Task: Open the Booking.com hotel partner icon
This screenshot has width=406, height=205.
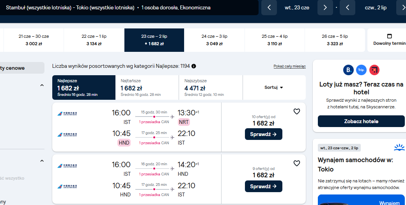Action: [348, 70]
